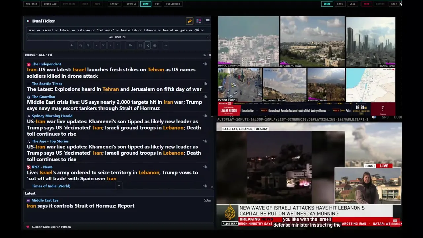Click the heart icon near Patreon link

click(28, 227)
